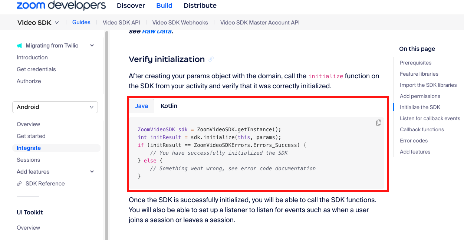Viewport: 464px width, 240px height.
Task: Go to the Video SDK API tab
Action: tap(121, 23)
